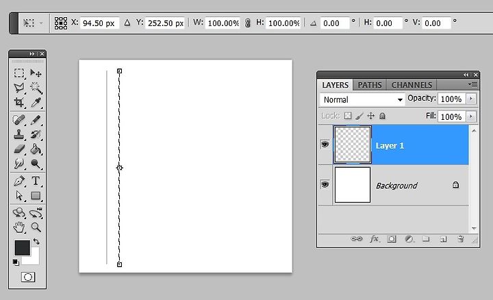Toggle lock image pixels brush icon
This screenshot has width=493, height=300.
(359, 116)
